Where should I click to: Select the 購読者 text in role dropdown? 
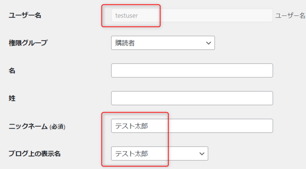point(125,43)
